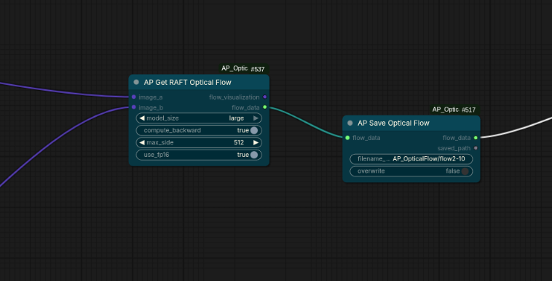Edit the filename prefix AP_OpticalFlow/flow2-10 field
Viewport: 552px width, 281px height.
(411, 159)
